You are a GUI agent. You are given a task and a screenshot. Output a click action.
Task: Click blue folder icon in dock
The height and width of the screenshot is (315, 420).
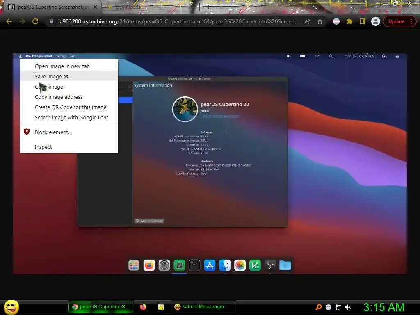pyautogui.click(x=285, y=265)
